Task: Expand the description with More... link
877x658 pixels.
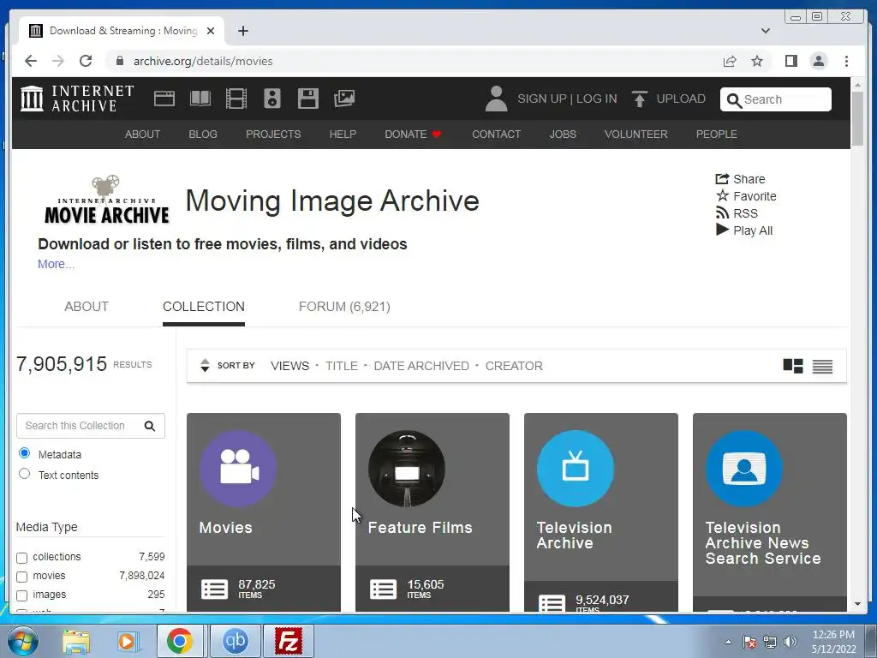Action: (56, 264)
